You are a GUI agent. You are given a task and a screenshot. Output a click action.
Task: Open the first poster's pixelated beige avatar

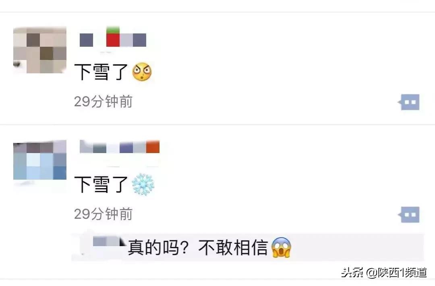(39, 50)
